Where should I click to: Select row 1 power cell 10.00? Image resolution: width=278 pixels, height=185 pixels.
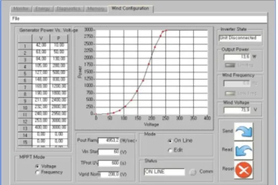coord(59,45)
